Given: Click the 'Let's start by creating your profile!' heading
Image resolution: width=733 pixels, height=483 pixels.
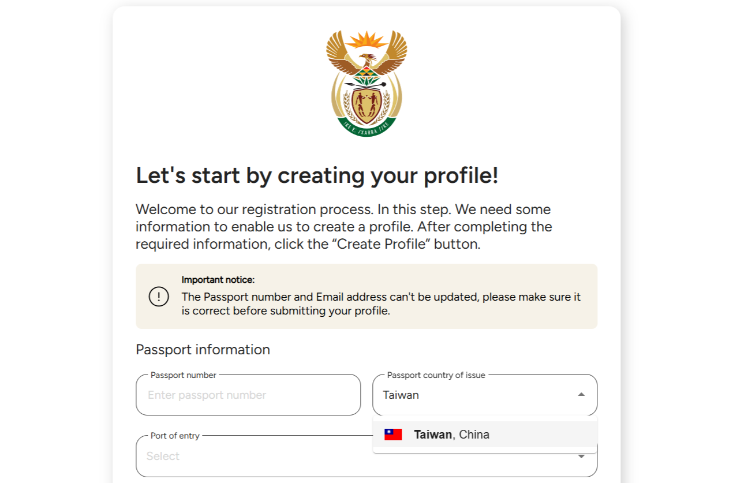Looking at the screenshot, I should coord(317,175).
